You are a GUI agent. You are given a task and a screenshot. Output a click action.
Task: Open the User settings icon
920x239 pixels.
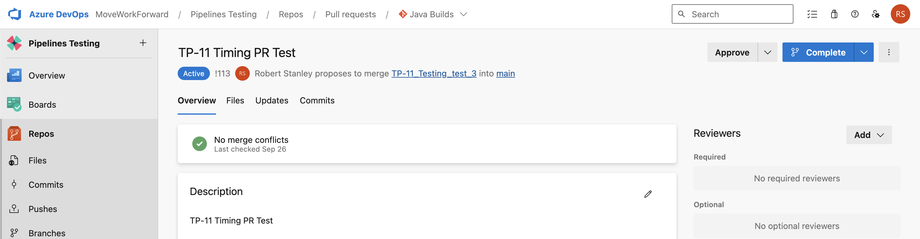(x=875, y=14)
